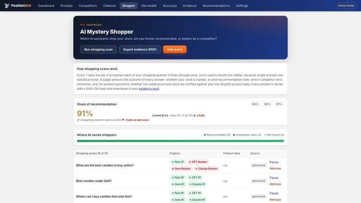Click the Competitor wins (0) legend item

click(x=247, y=134)
